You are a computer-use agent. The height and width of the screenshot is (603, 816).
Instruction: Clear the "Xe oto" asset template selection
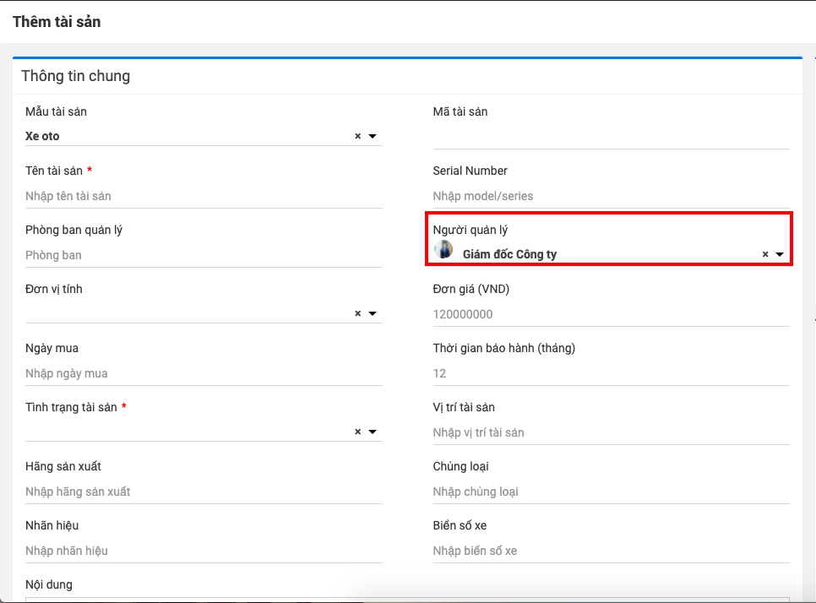pyautogui.click(x=357, y=137)
